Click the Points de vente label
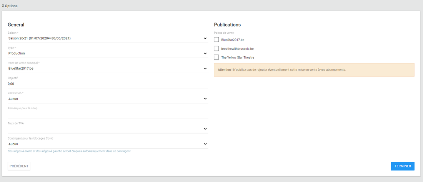This screenshot has width=423, height=182. 224,33
